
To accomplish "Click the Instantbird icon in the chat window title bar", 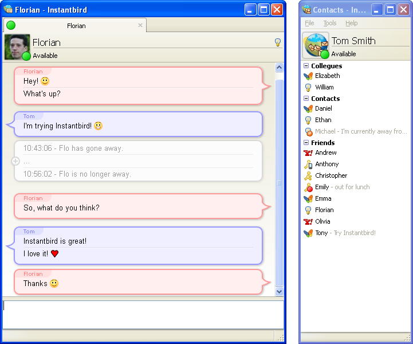I will (x=8, y=10).
